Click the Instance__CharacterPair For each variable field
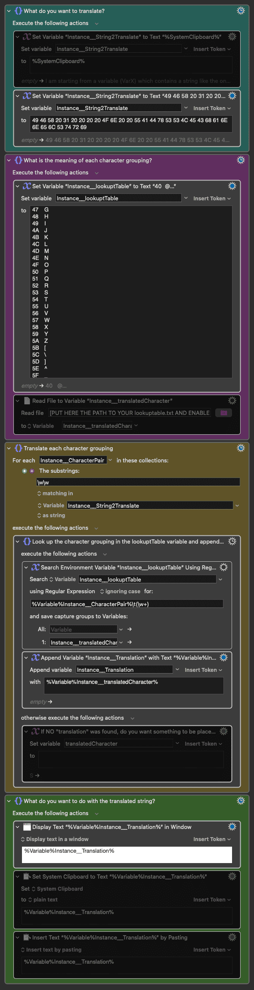The width and height of the screenshot is (254, 990). (x=73, y=460)
